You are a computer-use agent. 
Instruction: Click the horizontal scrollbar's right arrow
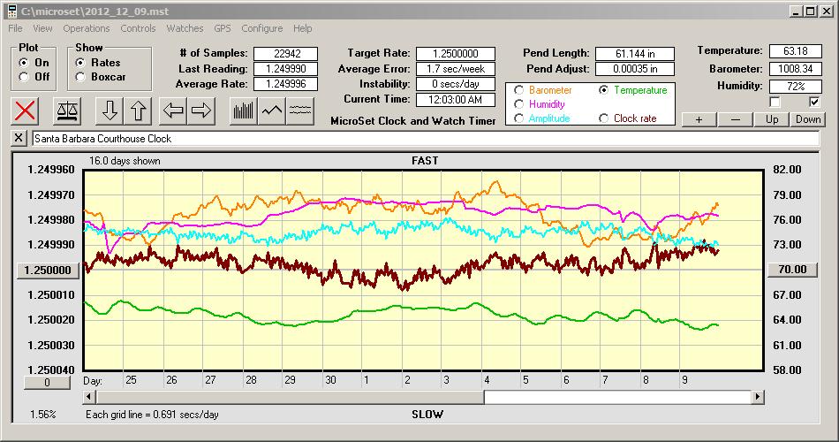[x=758, y=398]
